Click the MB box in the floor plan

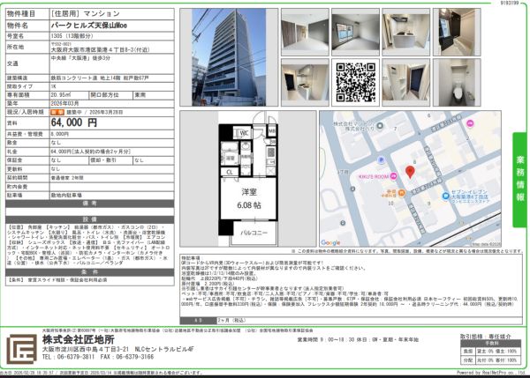272,130
